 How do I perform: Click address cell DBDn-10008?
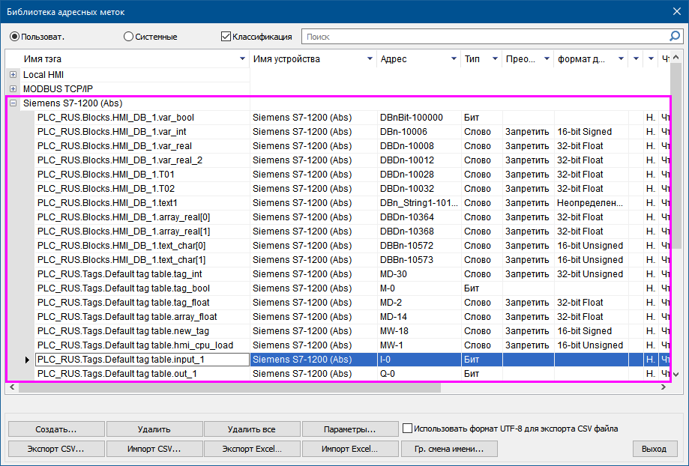click(x=419, y=146)
